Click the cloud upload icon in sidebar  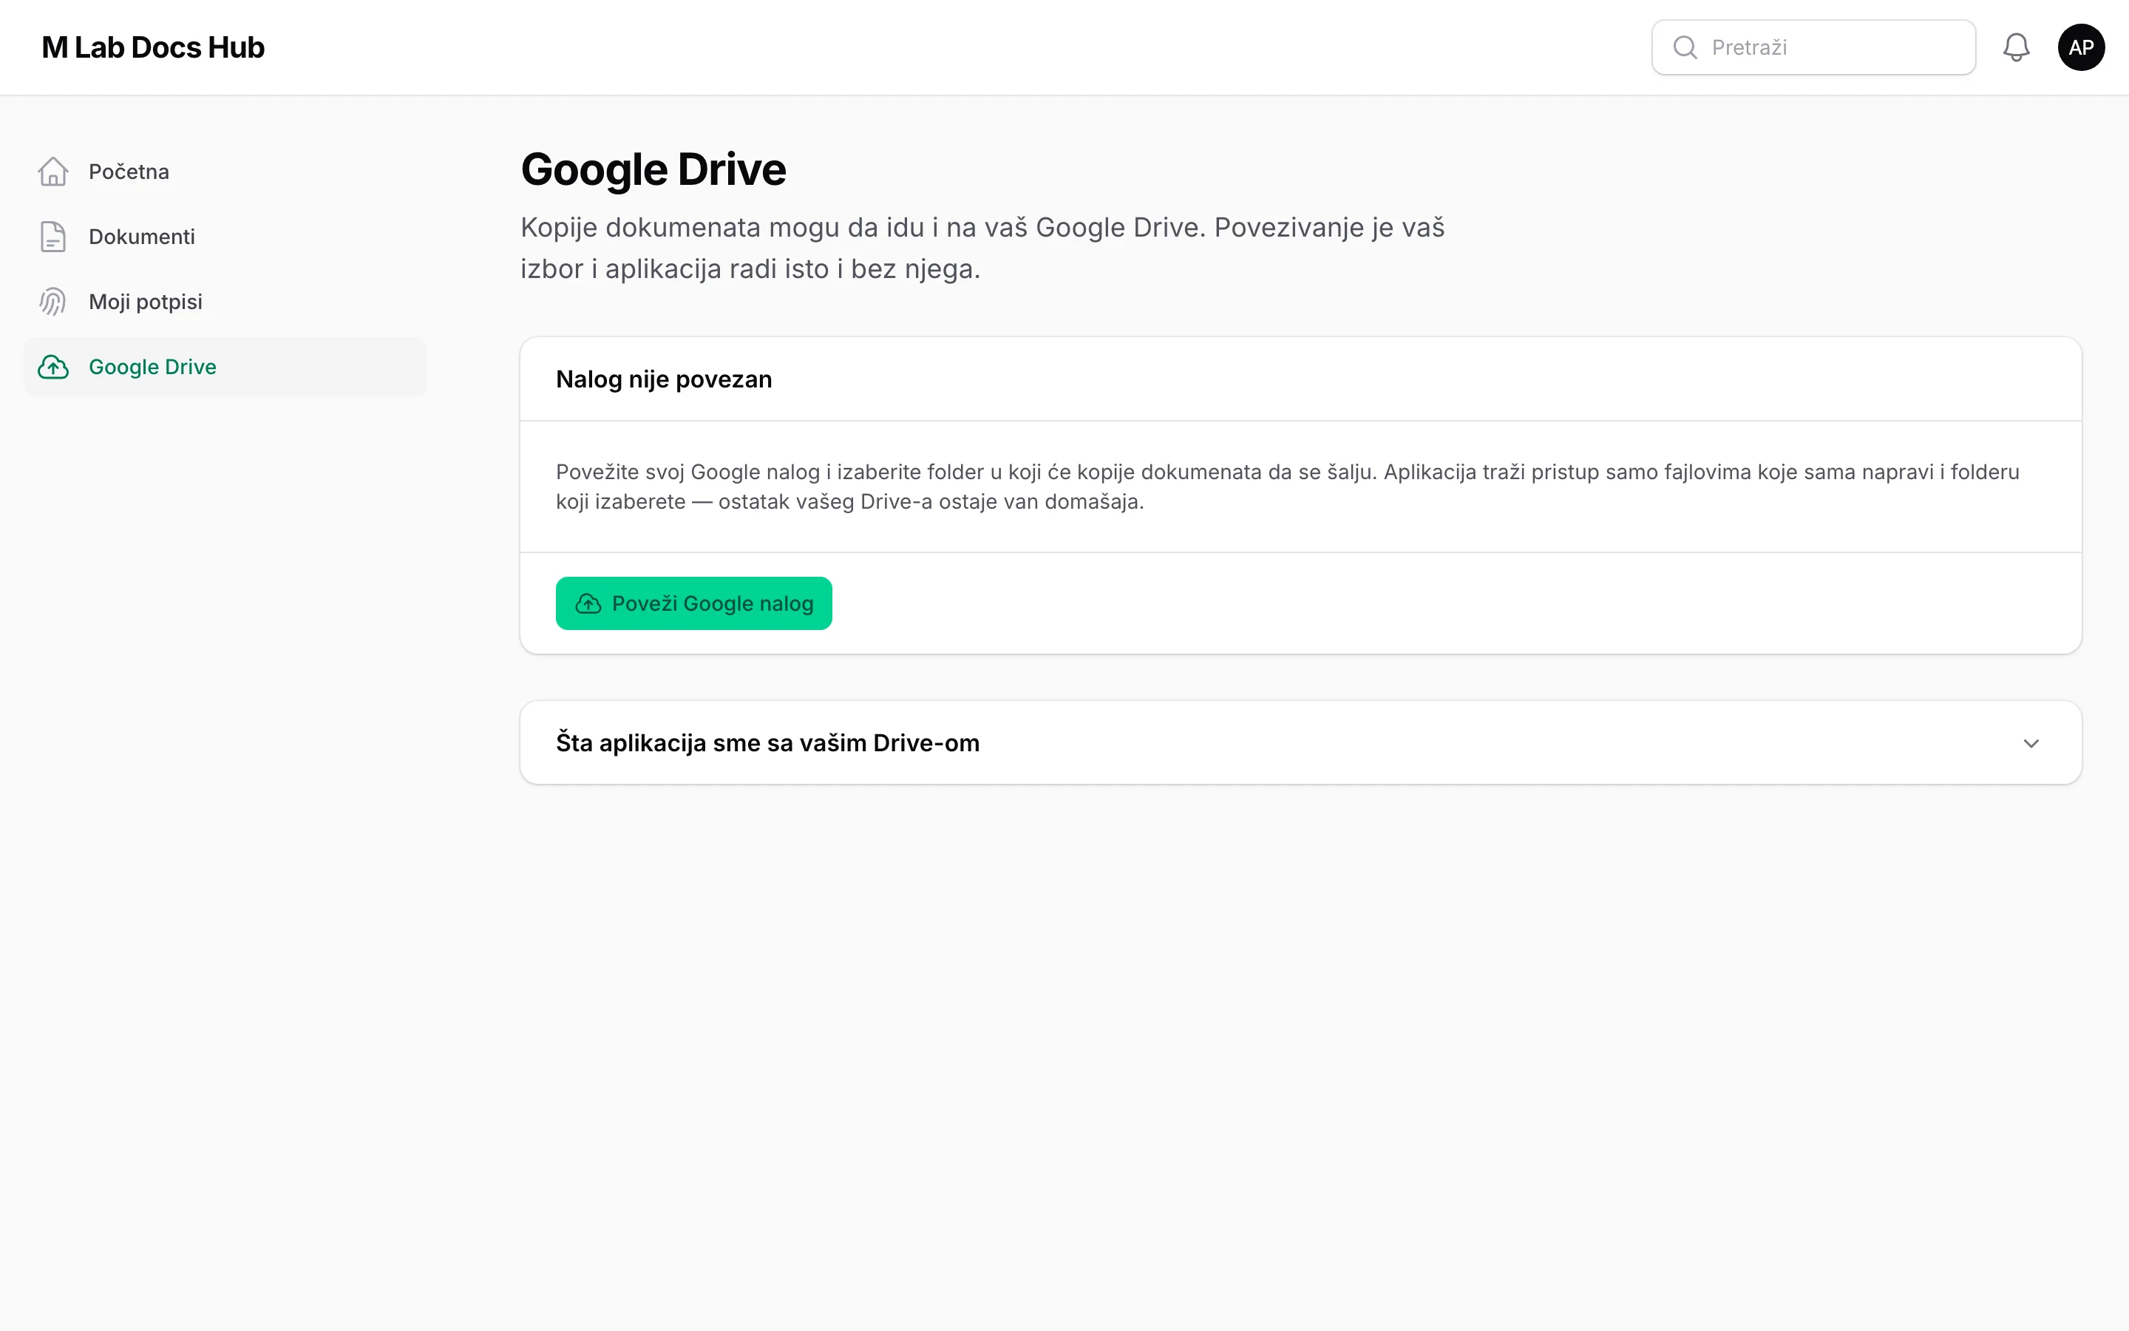(x=52, y=367)
